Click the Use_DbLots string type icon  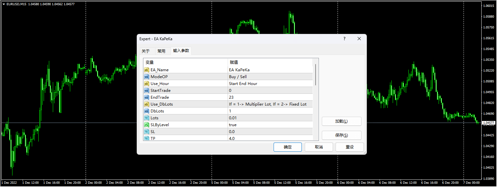coord(146,104)
